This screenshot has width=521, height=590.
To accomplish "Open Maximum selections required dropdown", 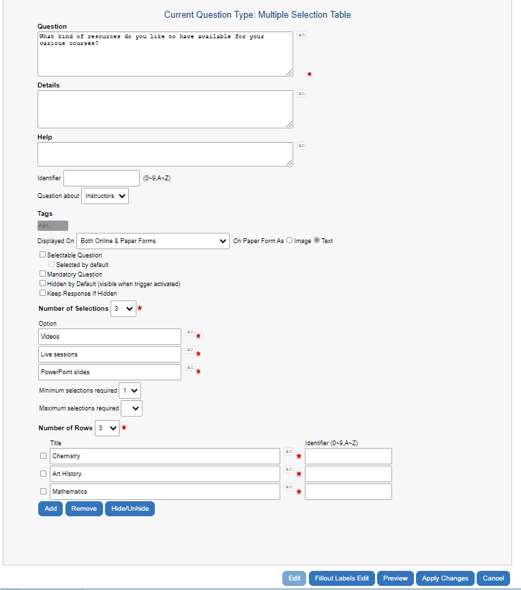I will pos(132,408).
